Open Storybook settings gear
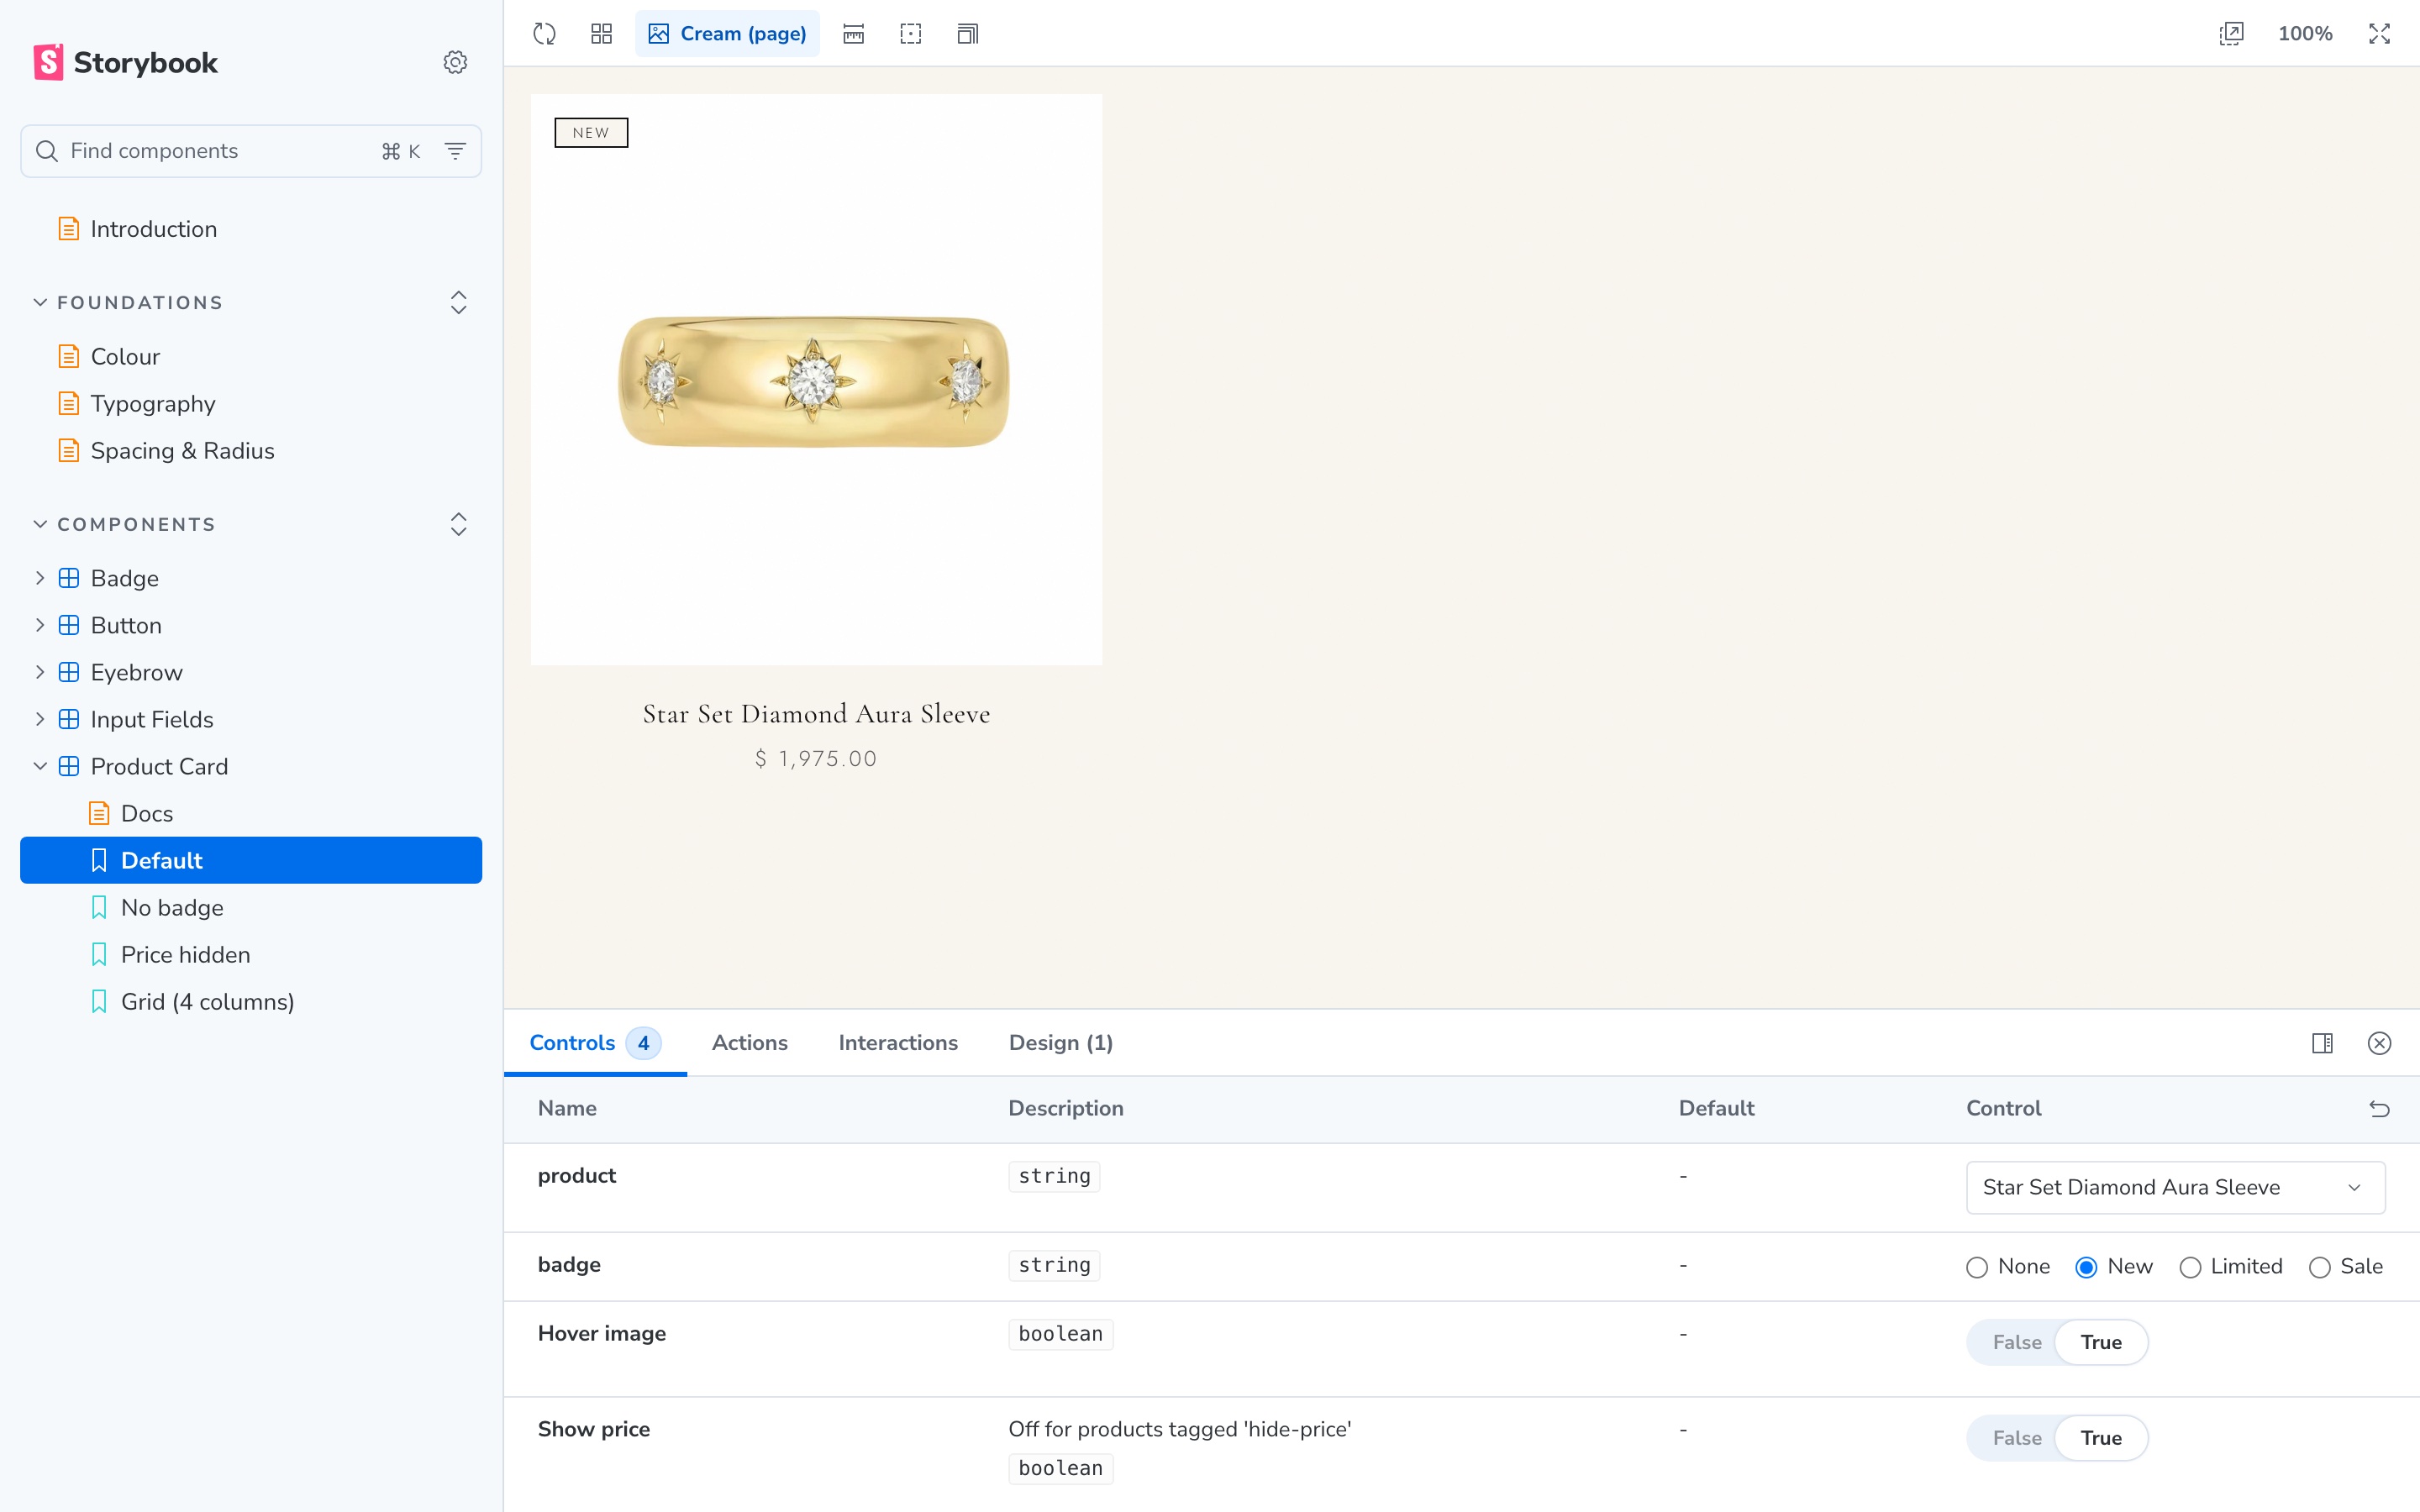This screenshot has height=1512, width=2420. pyautogui.click(x=455, y=62)
